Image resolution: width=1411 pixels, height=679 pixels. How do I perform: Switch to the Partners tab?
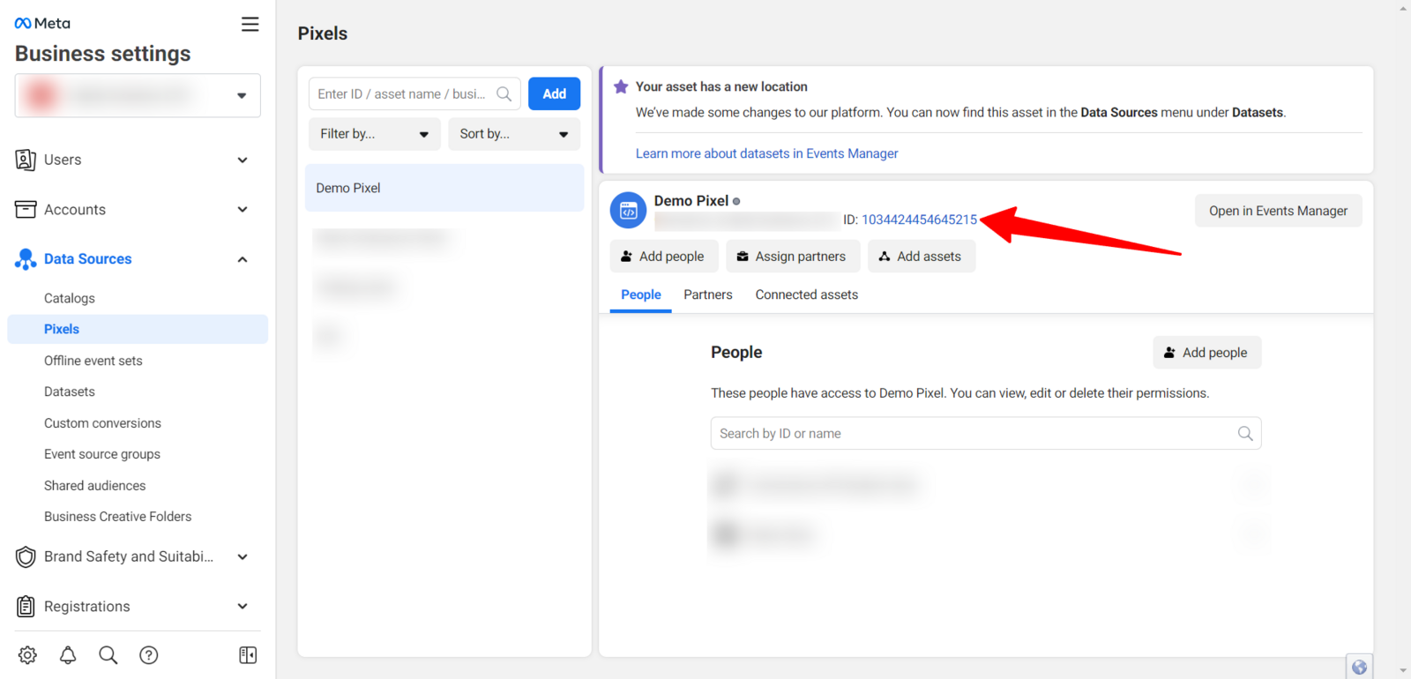pos(707,295)
